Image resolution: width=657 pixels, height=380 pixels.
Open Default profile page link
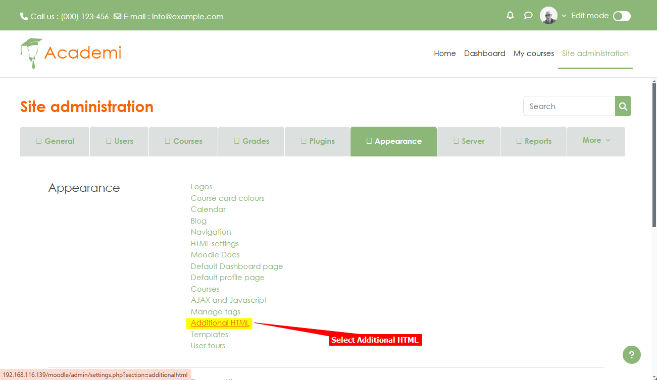click(x=228, y=278)
